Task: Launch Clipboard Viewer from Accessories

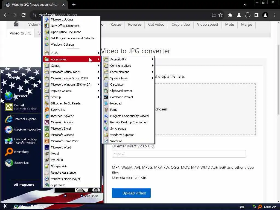Action: tap(129, 91)
